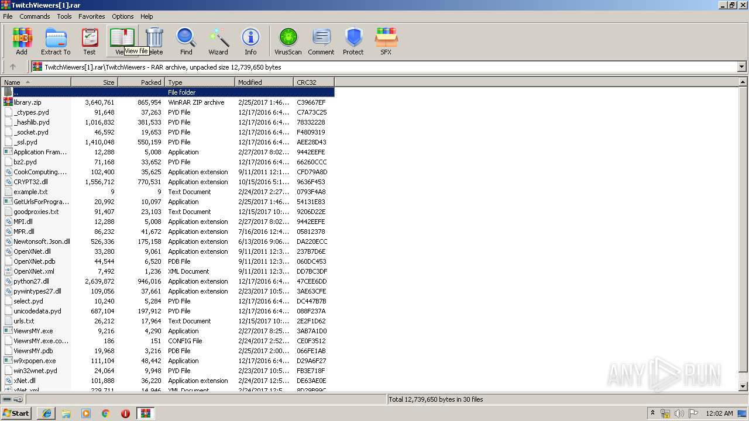
Task: Open the Tools menu
Action: pos(64,16)
